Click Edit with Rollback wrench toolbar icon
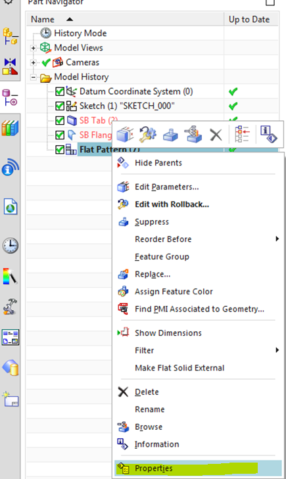 pyautogui.click(x=147, y=135)
